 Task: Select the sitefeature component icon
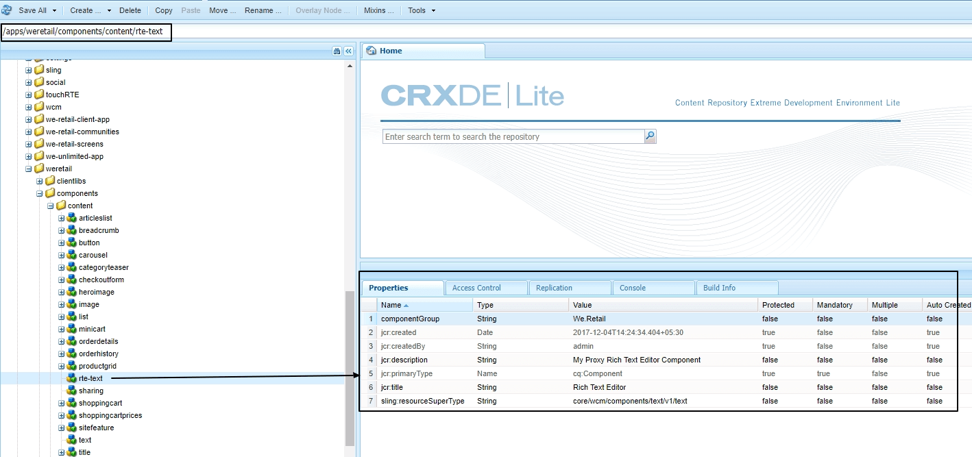tap(71, 428)
